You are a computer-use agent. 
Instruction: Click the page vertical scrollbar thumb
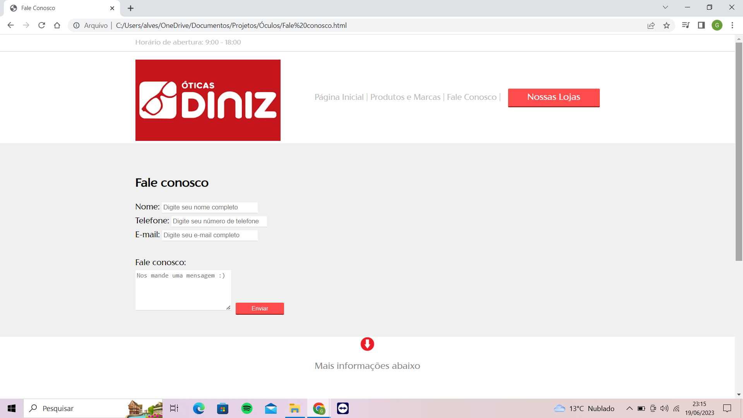(739, 151)
